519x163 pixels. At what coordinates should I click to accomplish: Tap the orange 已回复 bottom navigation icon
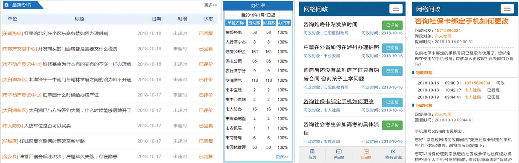(366, 152)
